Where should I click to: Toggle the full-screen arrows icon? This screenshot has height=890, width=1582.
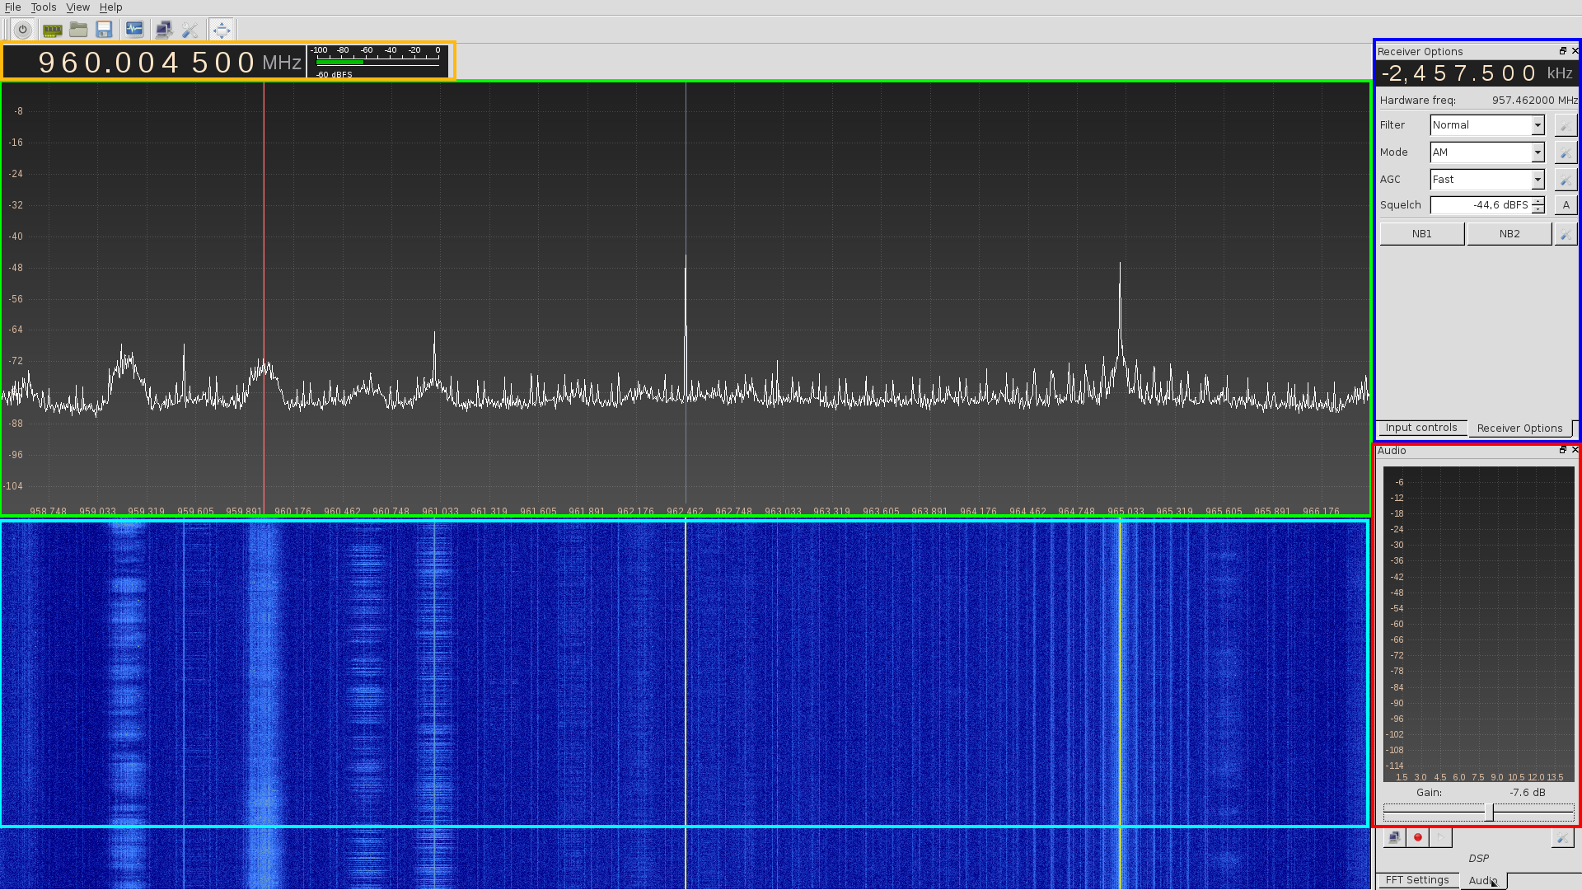(x=221, y=30)
